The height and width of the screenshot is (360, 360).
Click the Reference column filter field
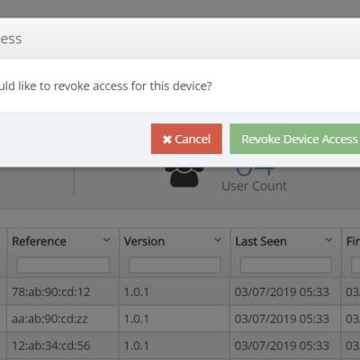click(x=63, y=265)
